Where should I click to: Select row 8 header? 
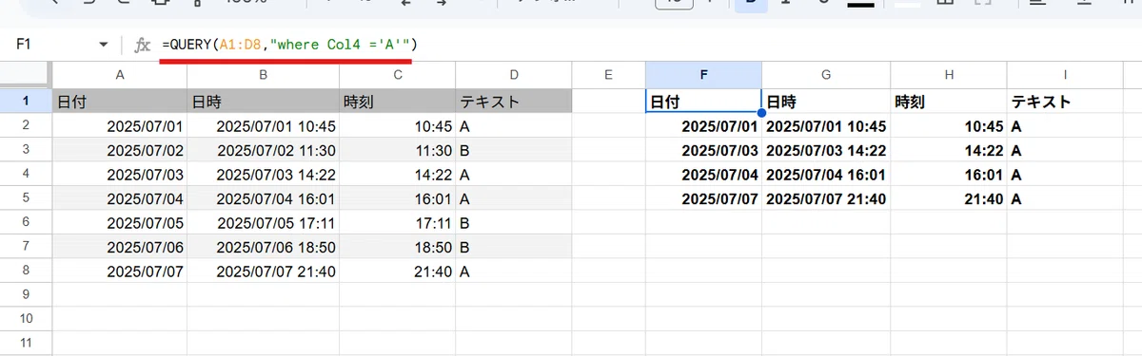click(26, 271)
